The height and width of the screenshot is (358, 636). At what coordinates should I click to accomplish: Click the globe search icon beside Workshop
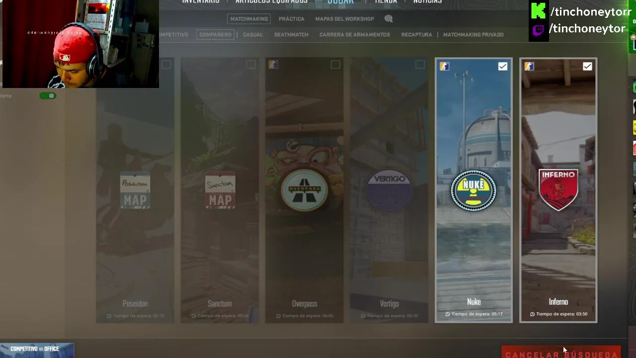[389, 19]
